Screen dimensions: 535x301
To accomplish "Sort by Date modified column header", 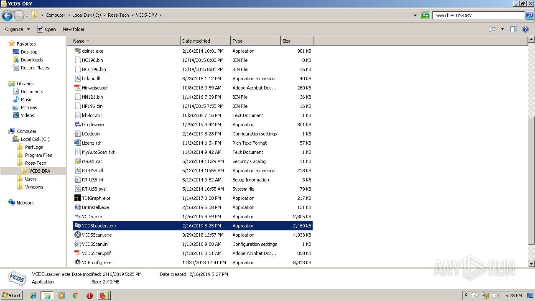I will (x=205, y=41).
